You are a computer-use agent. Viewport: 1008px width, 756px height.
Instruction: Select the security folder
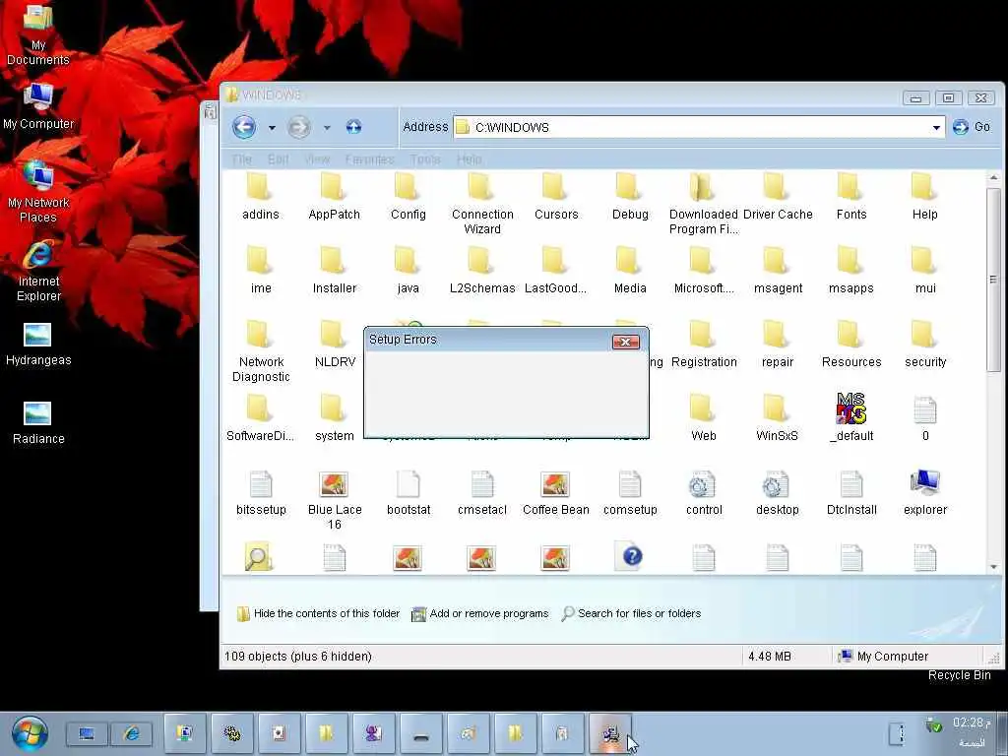924,345
